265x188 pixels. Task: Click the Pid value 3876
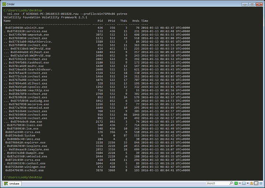coord(99,170)
